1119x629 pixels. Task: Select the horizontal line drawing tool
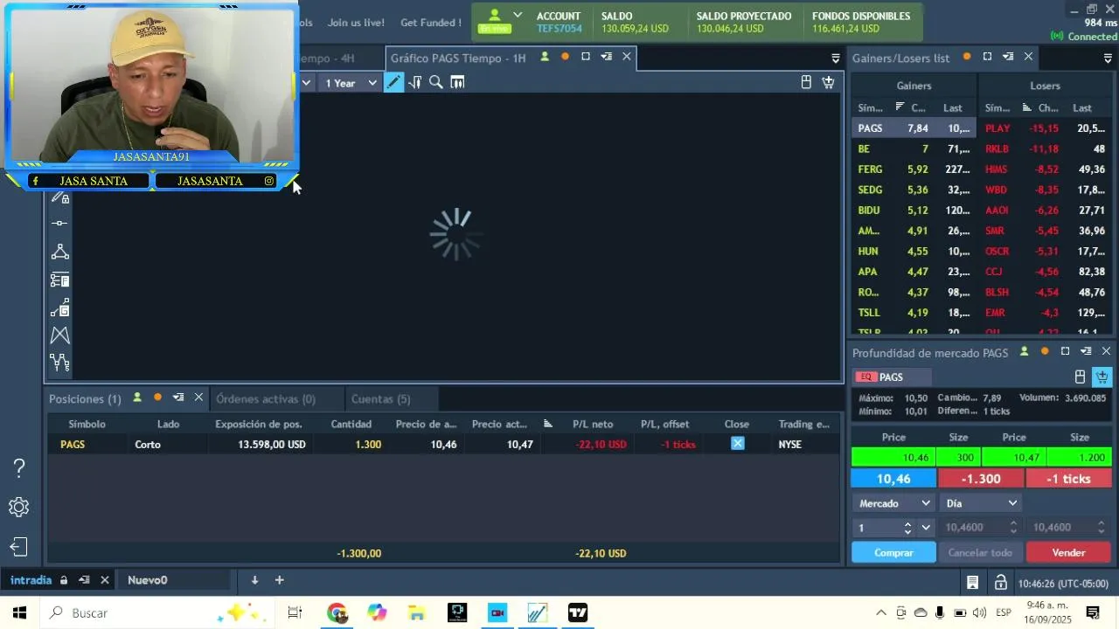click(x=59, y=224)
